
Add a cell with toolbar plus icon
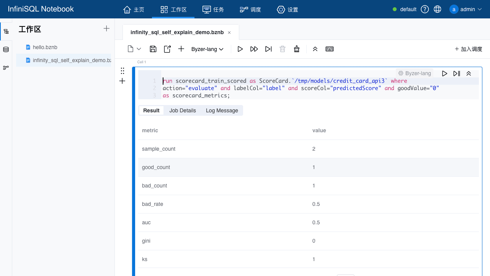[x=181, y=49]
